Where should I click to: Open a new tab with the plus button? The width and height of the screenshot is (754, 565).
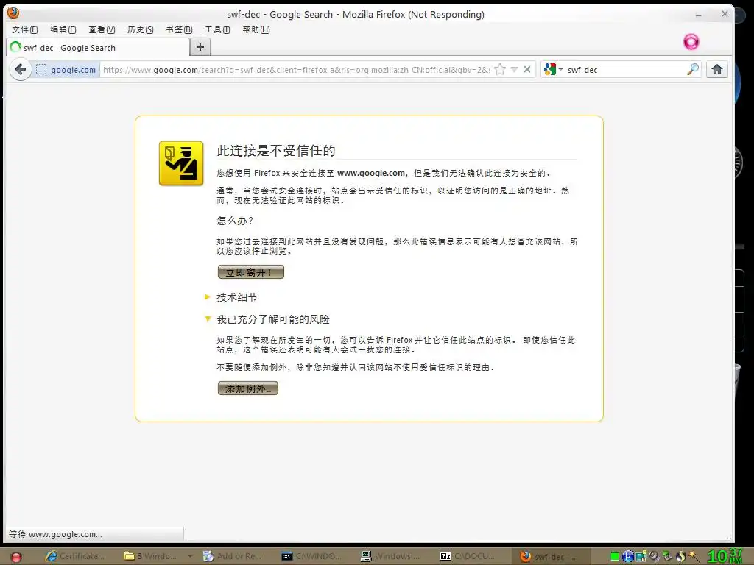coord(200,47)
